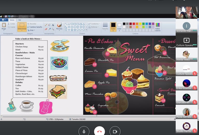199x135 pixels.
Task: Toggle the camera in call controls
Action: tap(115, 131)
